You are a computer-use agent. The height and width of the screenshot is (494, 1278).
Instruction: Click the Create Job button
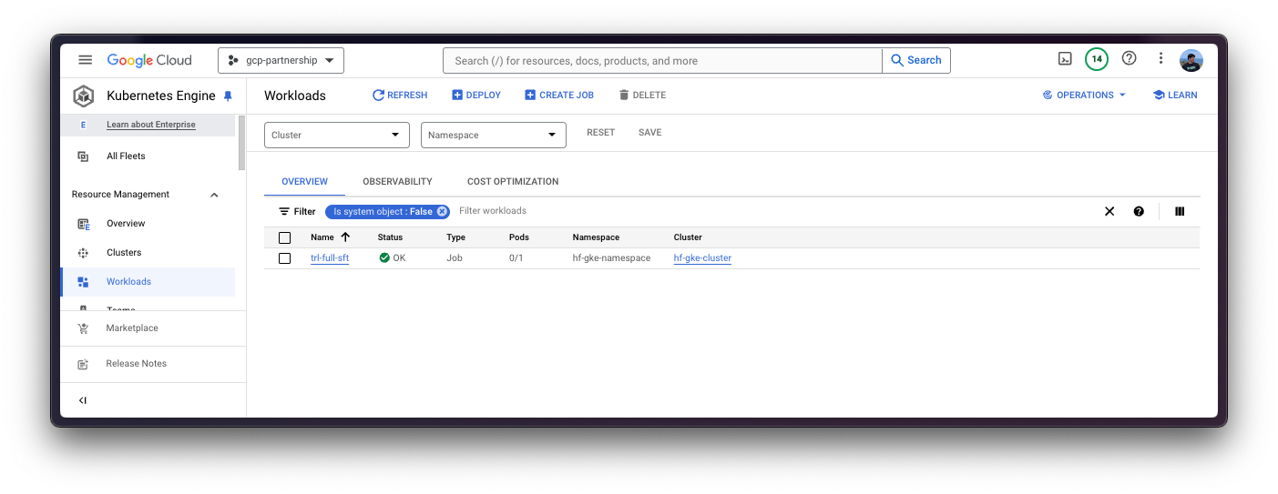(x=559, y=95)
